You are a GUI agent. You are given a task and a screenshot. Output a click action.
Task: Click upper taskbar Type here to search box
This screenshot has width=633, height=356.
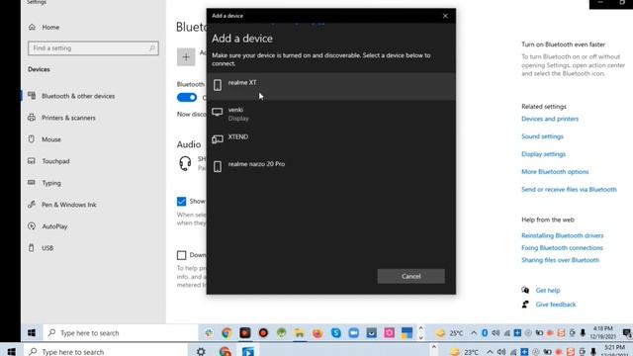tap(121, 333)
